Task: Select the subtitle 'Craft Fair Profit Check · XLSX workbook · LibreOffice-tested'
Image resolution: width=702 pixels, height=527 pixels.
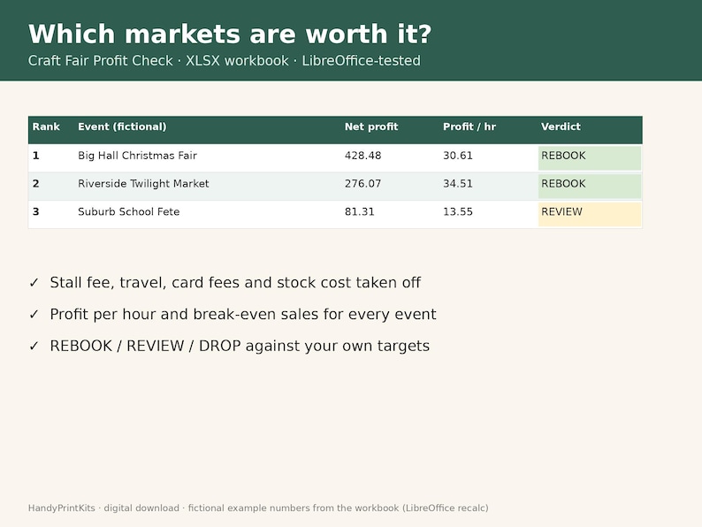Action: click(x=225, y=61)
